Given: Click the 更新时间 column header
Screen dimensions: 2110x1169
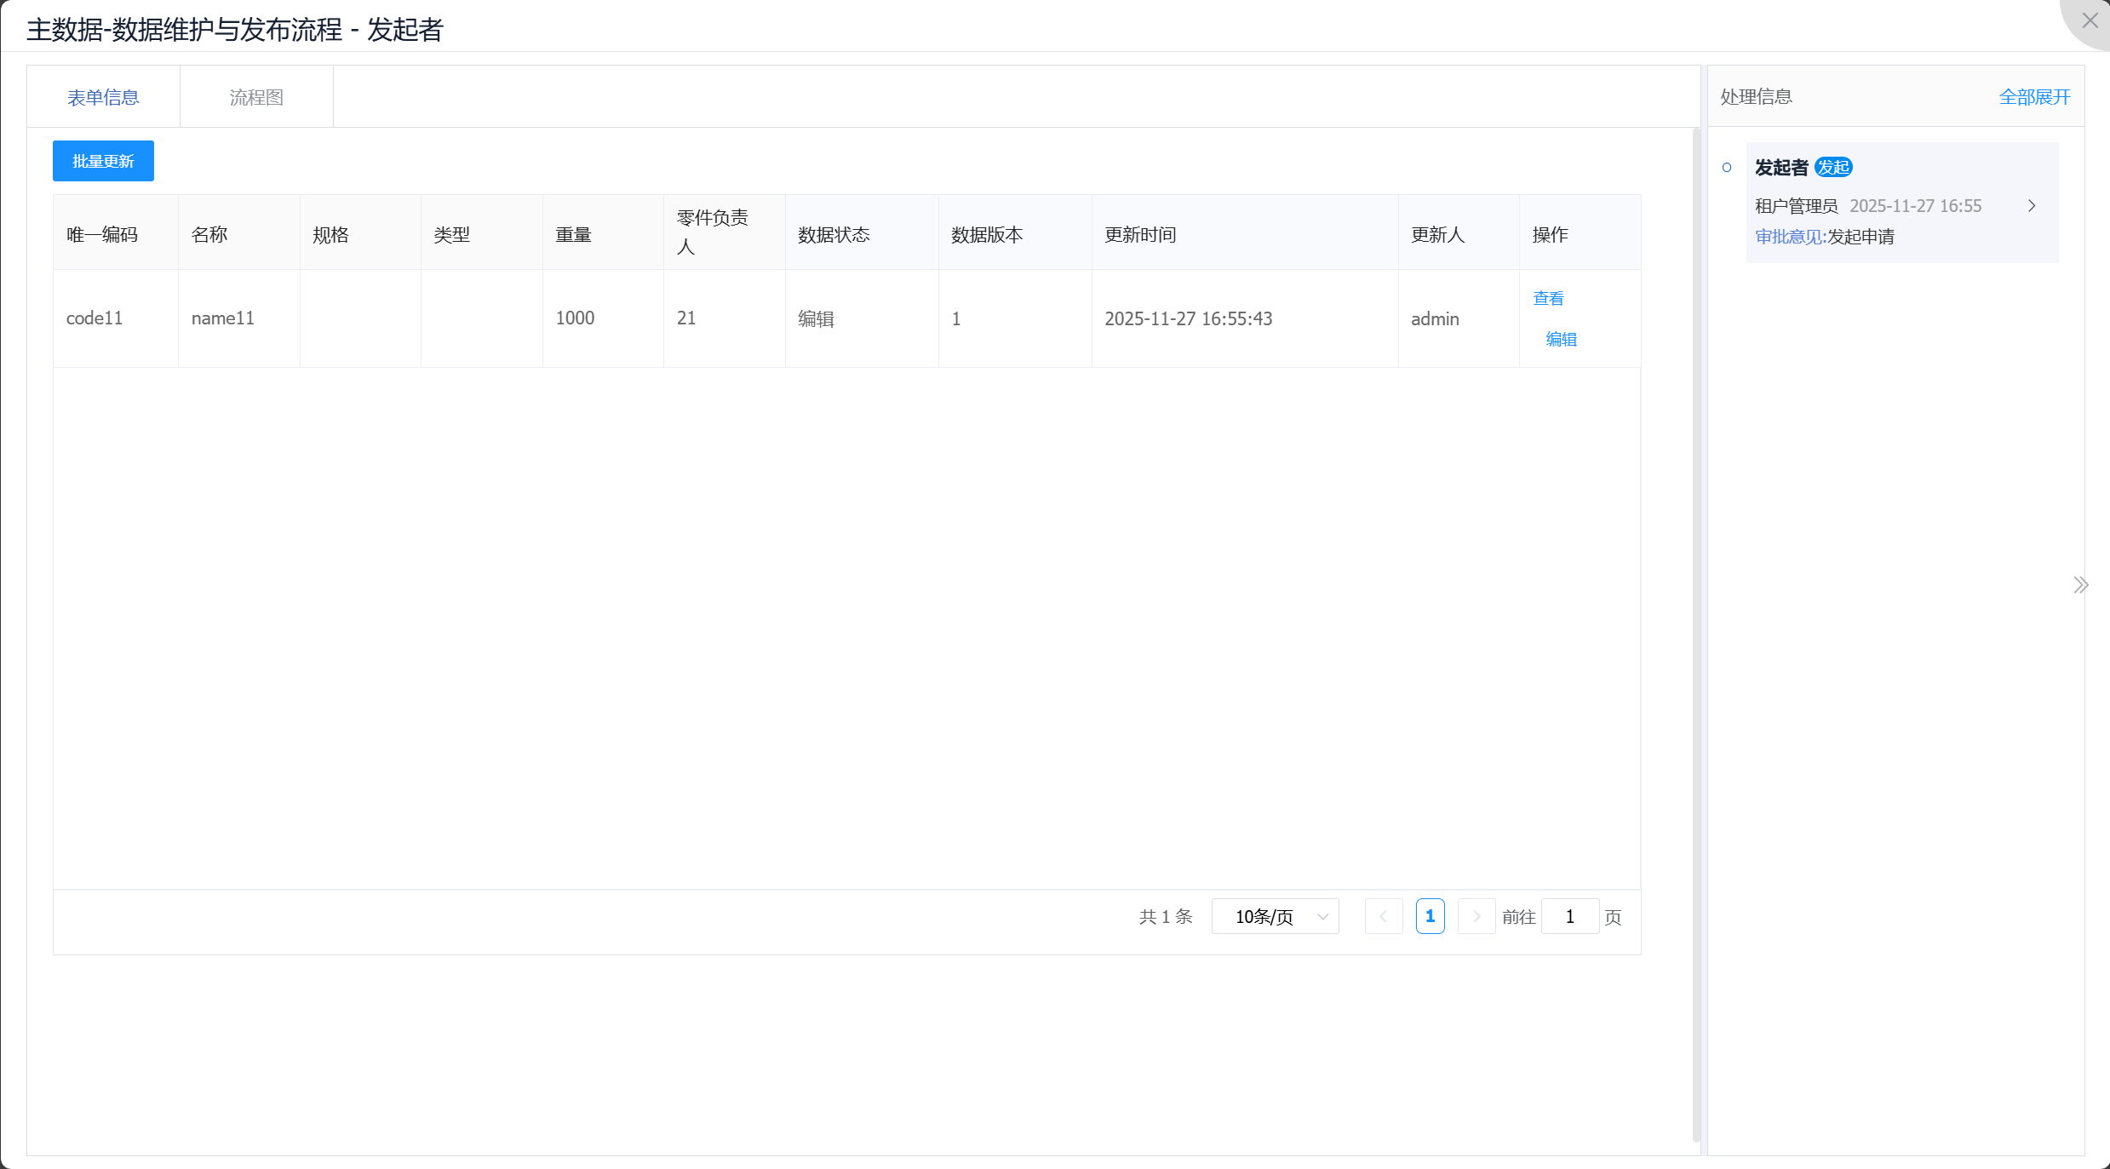Looking at the screenshot, I should (1140, 235).
